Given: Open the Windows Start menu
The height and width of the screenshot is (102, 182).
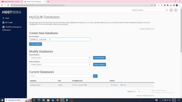Looking at the screenshot, I should [x=2, y=100].
